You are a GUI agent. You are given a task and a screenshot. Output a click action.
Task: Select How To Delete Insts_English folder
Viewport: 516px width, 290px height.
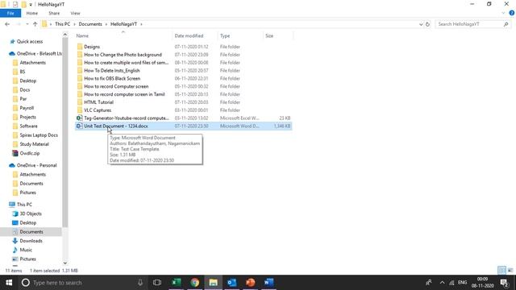tap(111, 70)
